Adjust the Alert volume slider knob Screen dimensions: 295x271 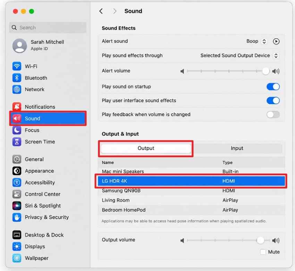pos(265,71)
